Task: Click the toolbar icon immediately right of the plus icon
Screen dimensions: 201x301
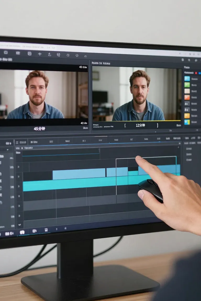Action: [x=49, y=54]
